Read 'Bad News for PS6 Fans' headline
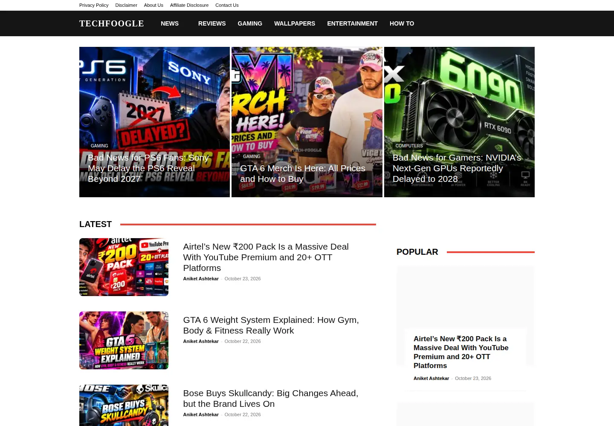This screenshot has height=426, width=614. (148, 168)
